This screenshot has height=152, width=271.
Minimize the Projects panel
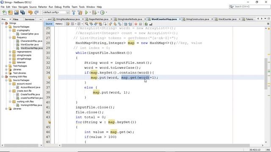click(41, 19)
